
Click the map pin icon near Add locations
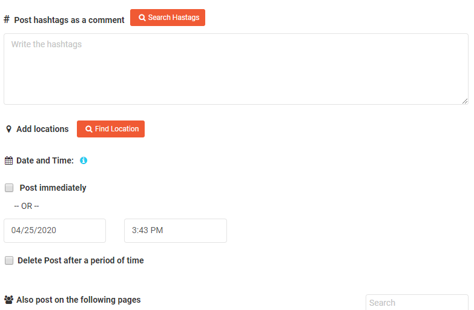point(8,129)
